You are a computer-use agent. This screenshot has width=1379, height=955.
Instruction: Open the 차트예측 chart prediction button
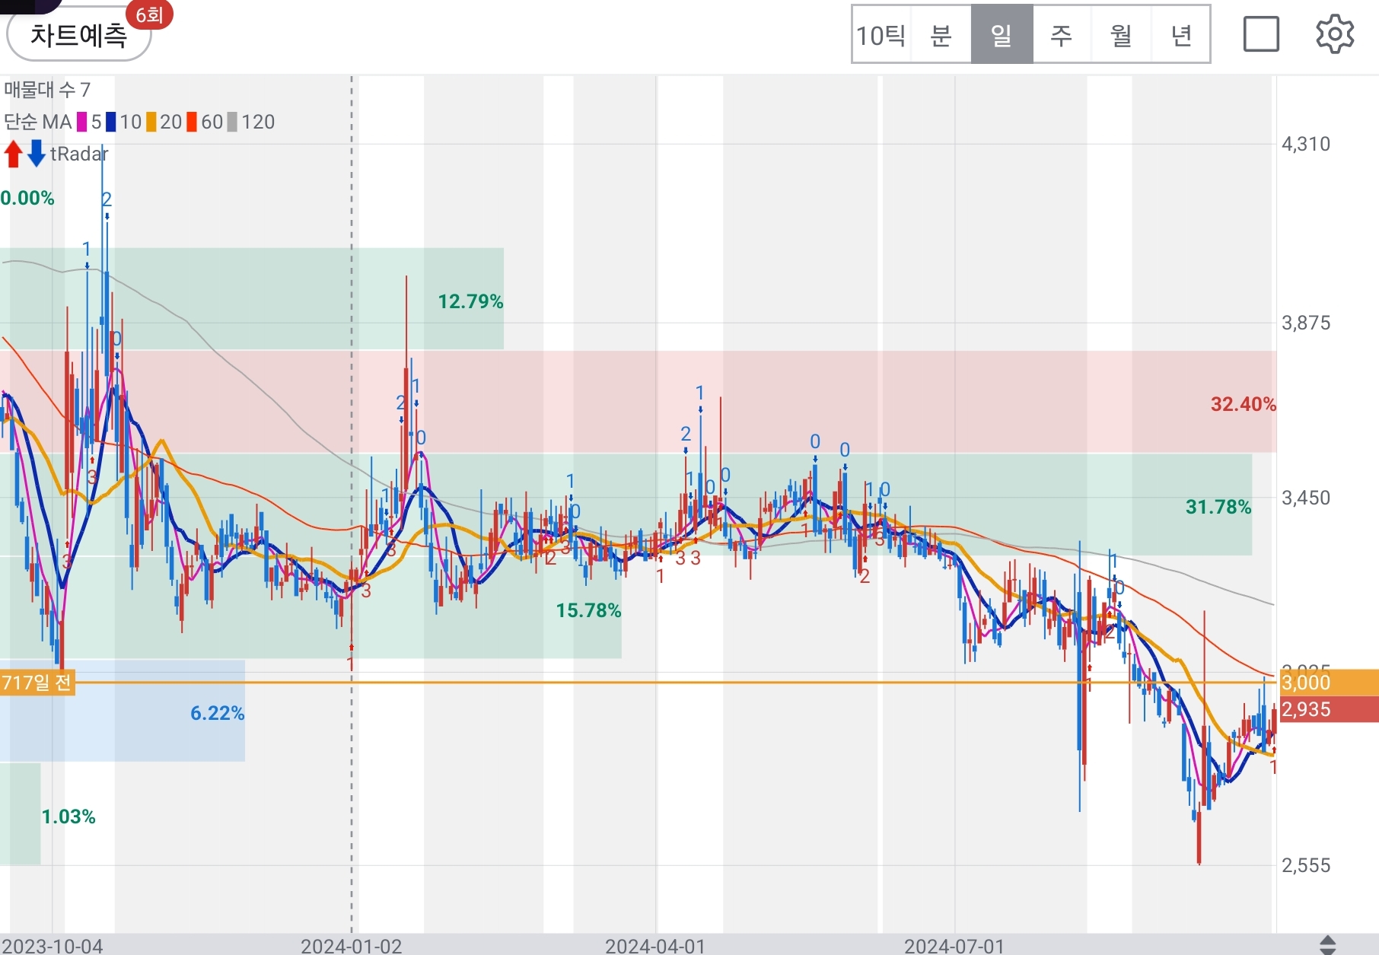tap(78, 35)
